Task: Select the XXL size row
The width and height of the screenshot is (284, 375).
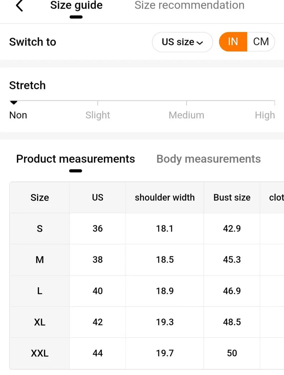Action: pos(40,353)
